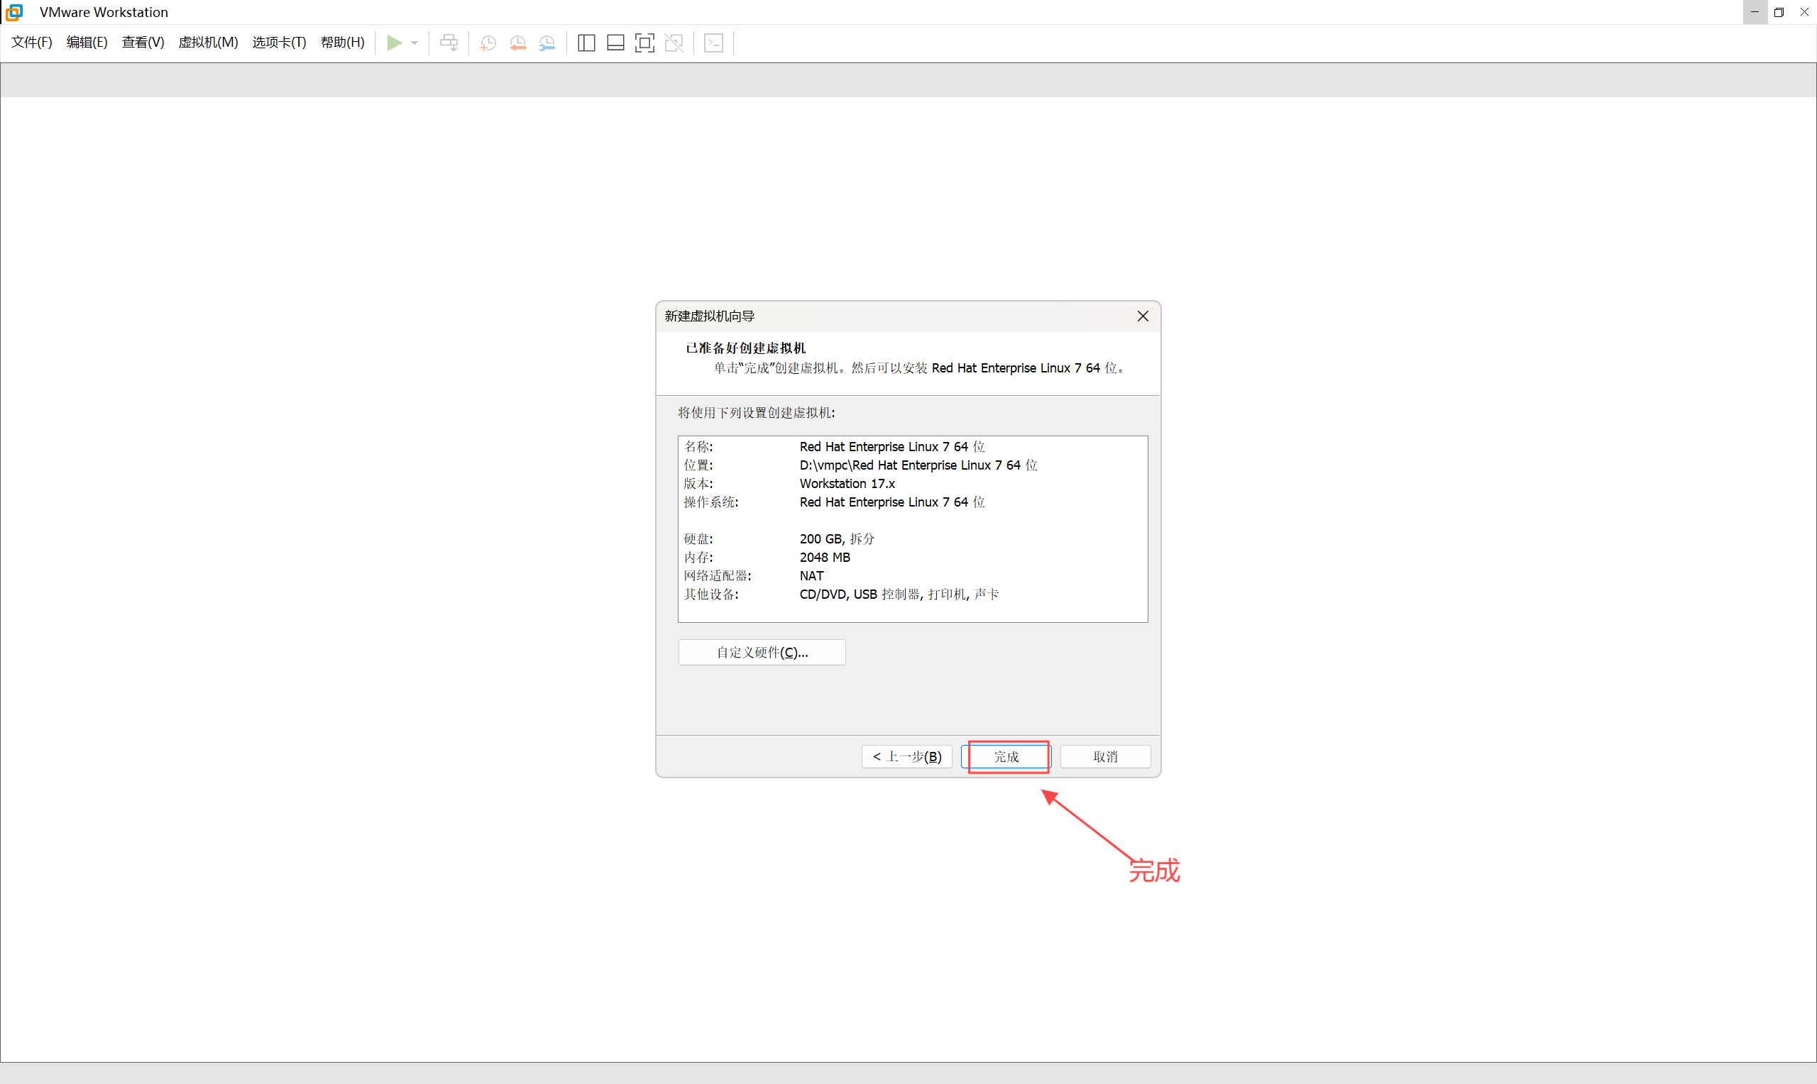The height and width of the screenshot is (1084, 1817).
Task: Open the 虚拟机(M) menu
Action: pos(208,43)
